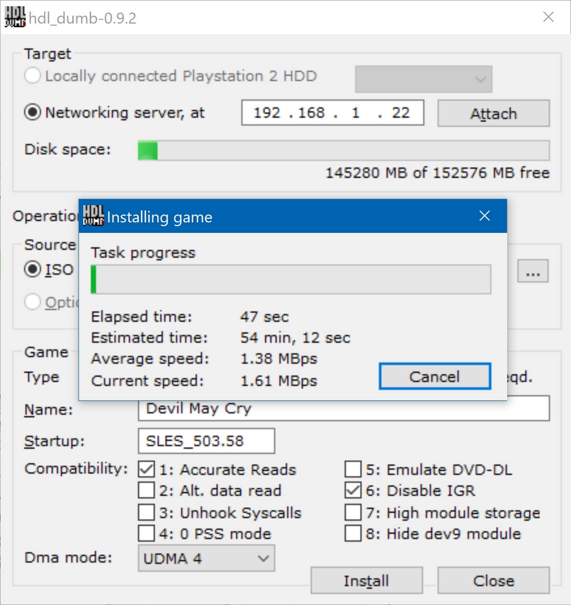Click the Close button at bottom

point(494,580)
